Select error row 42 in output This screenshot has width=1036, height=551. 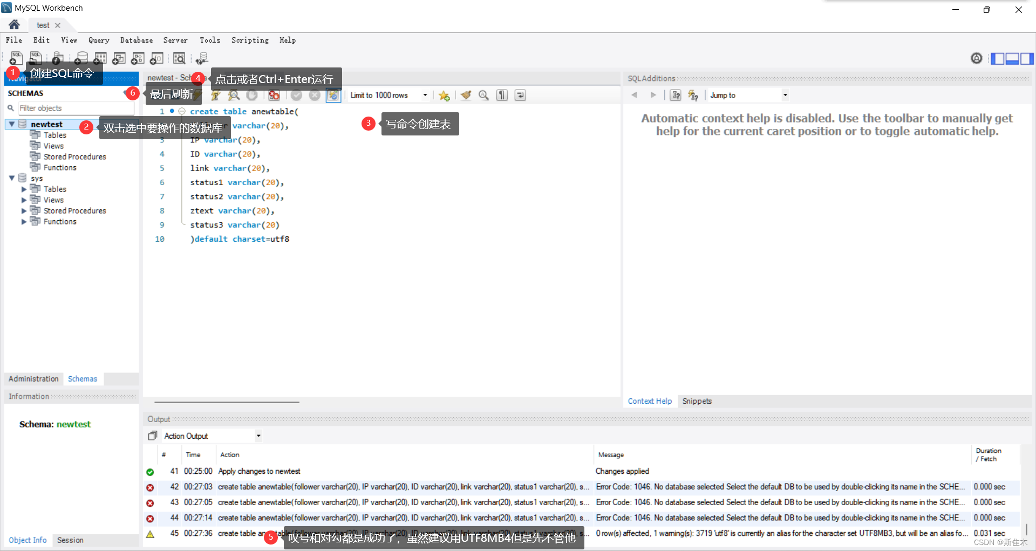(x=582, y=487)
